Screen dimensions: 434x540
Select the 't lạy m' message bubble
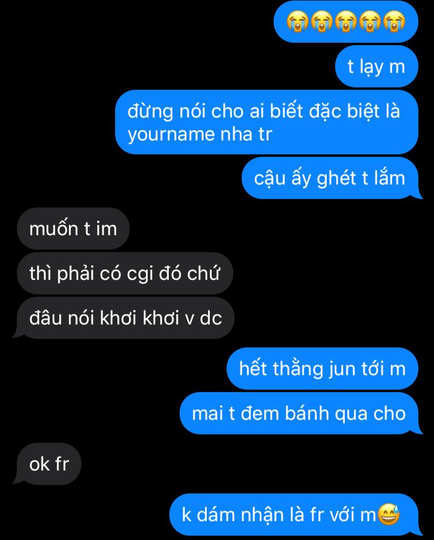(377, 66)
